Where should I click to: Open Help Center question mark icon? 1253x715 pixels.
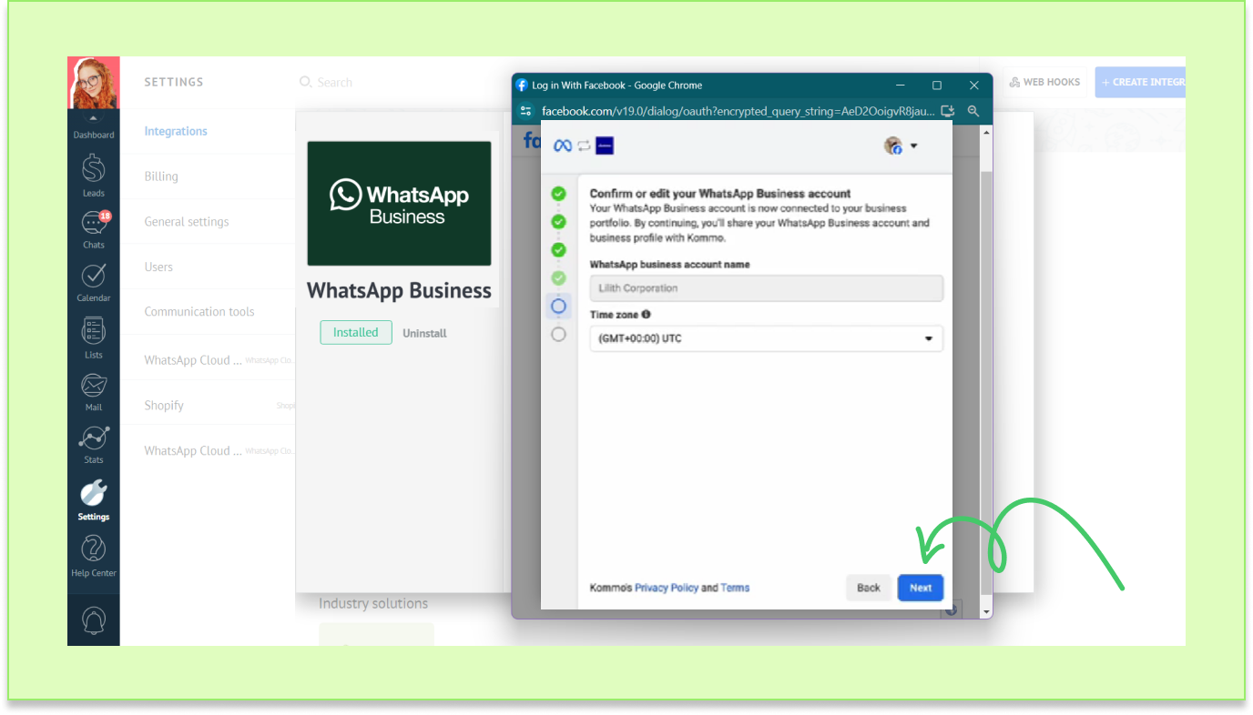point(94,549)
